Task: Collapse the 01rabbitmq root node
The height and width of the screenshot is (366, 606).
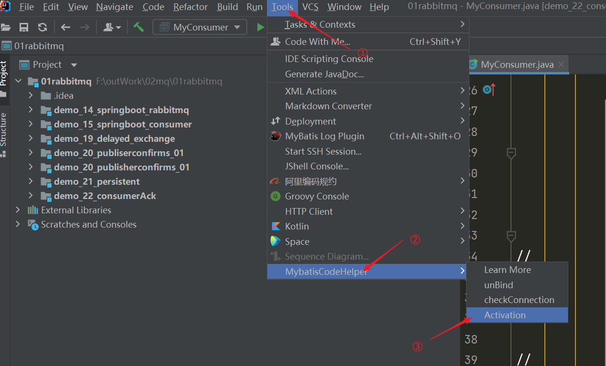Action: click(18, 81)
